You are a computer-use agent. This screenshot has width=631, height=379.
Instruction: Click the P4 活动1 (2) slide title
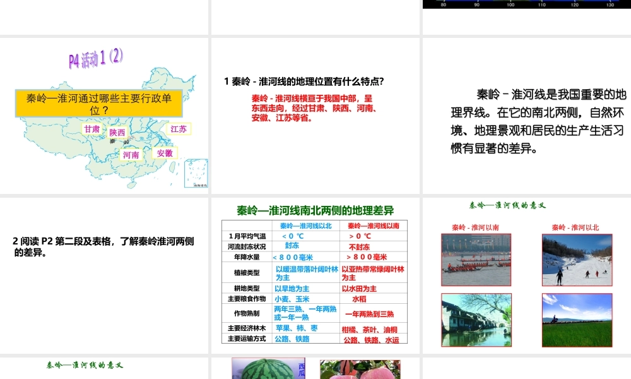(96, 58)
